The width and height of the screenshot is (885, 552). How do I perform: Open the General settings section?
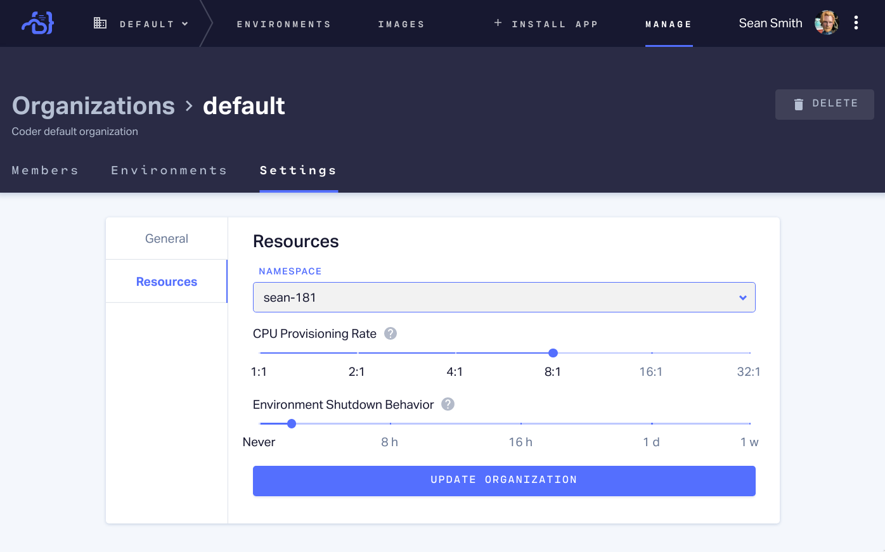coord(167,239)
